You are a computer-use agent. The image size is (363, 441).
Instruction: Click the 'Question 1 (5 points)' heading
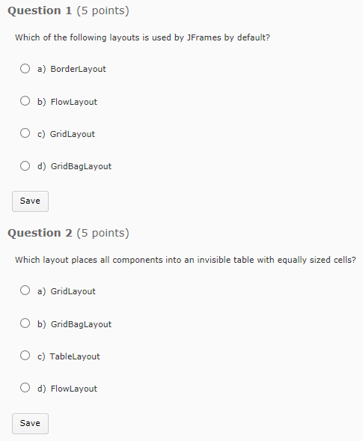coord(68,10)
